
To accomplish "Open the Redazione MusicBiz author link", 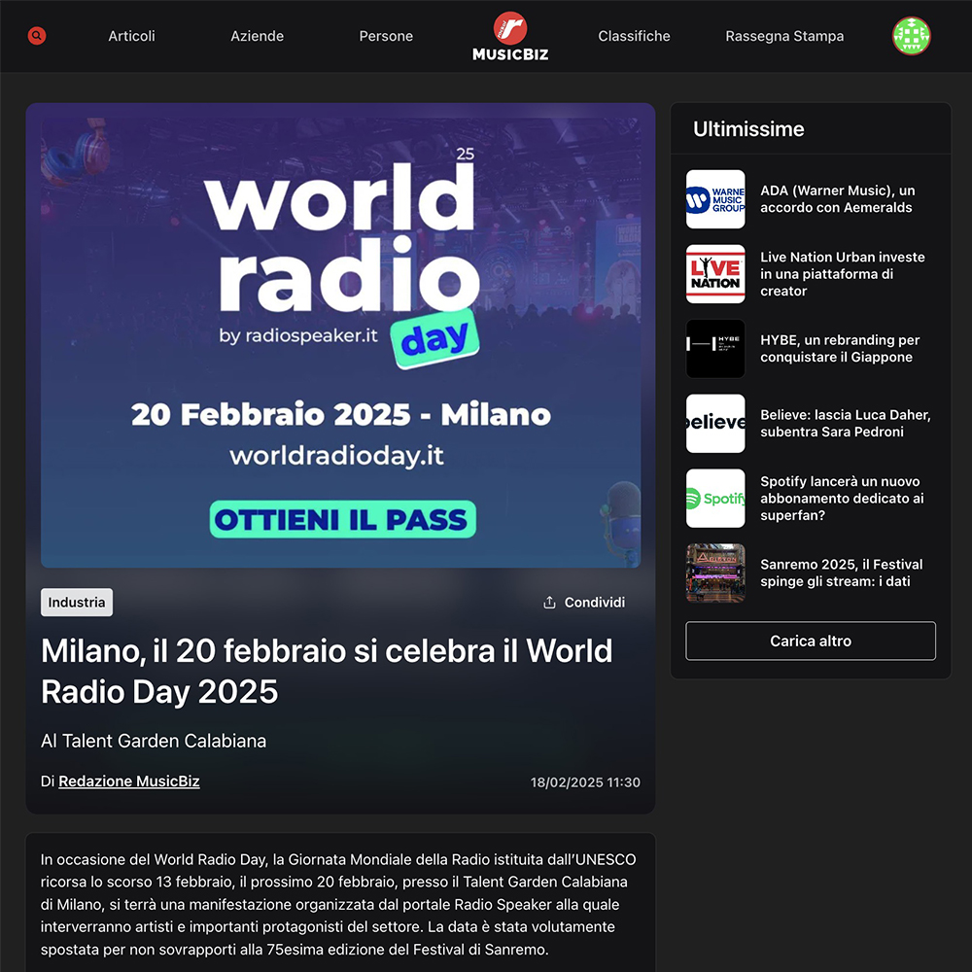I will tap(129, 781).
